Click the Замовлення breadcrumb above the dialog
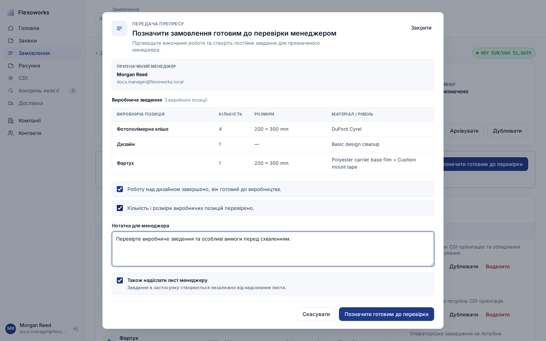 point(126,9)
